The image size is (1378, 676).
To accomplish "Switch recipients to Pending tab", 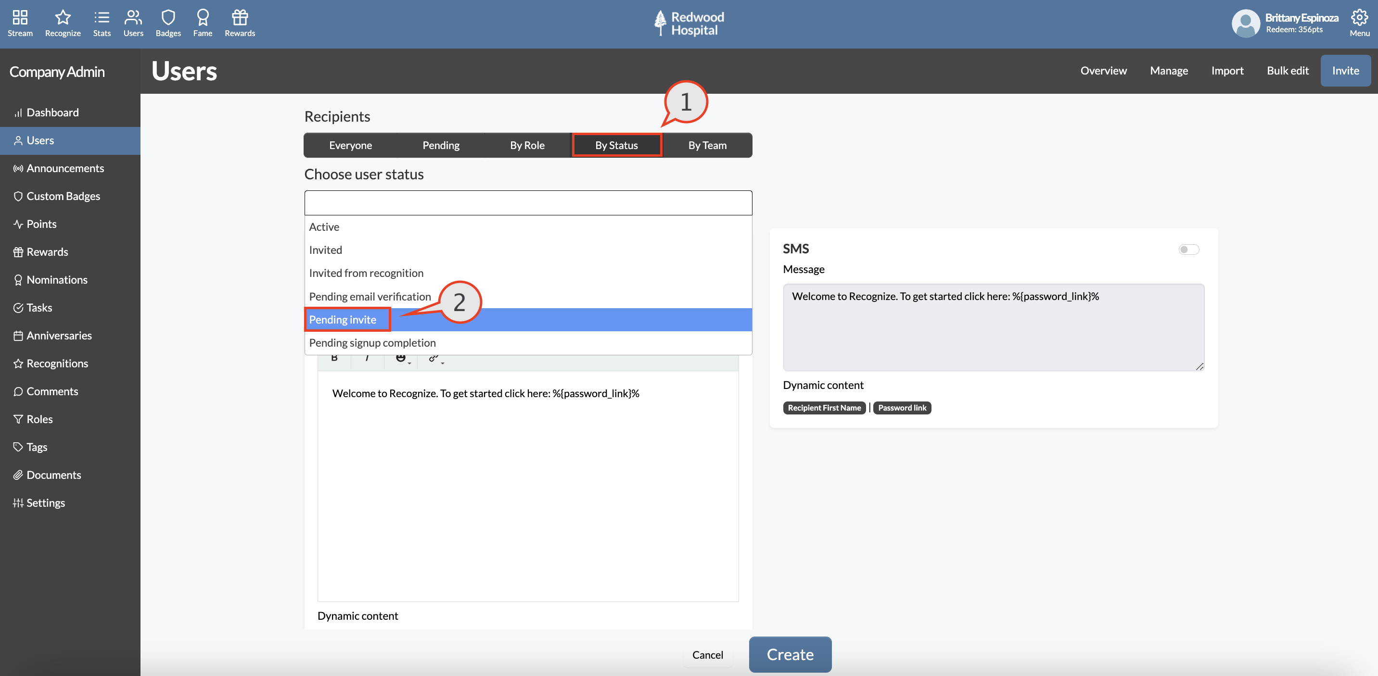I will (441, 145).
